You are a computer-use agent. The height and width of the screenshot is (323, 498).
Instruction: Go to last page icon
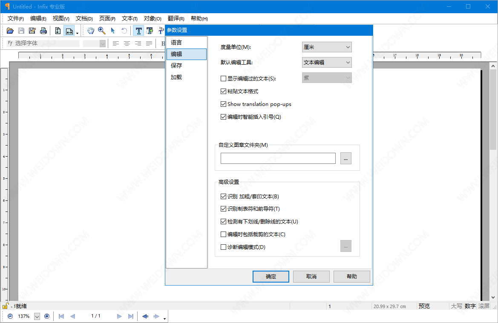pos(130,316)
